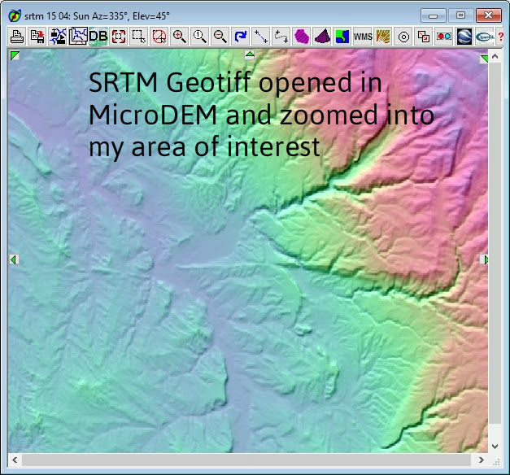
Task: Close the srtm 15 04 map window
Action: pos(489,15)
